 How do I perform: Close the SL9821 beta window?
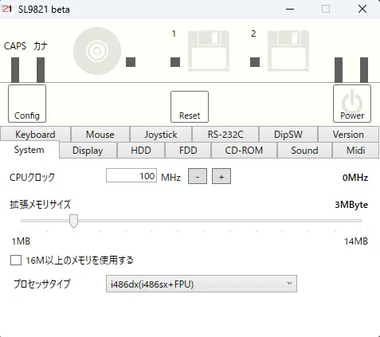click(362, 9)
